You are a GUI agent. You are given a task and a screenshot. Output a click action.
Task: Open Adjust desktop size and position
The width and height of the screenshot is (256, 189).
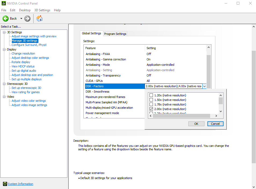[x=32, y=75]
